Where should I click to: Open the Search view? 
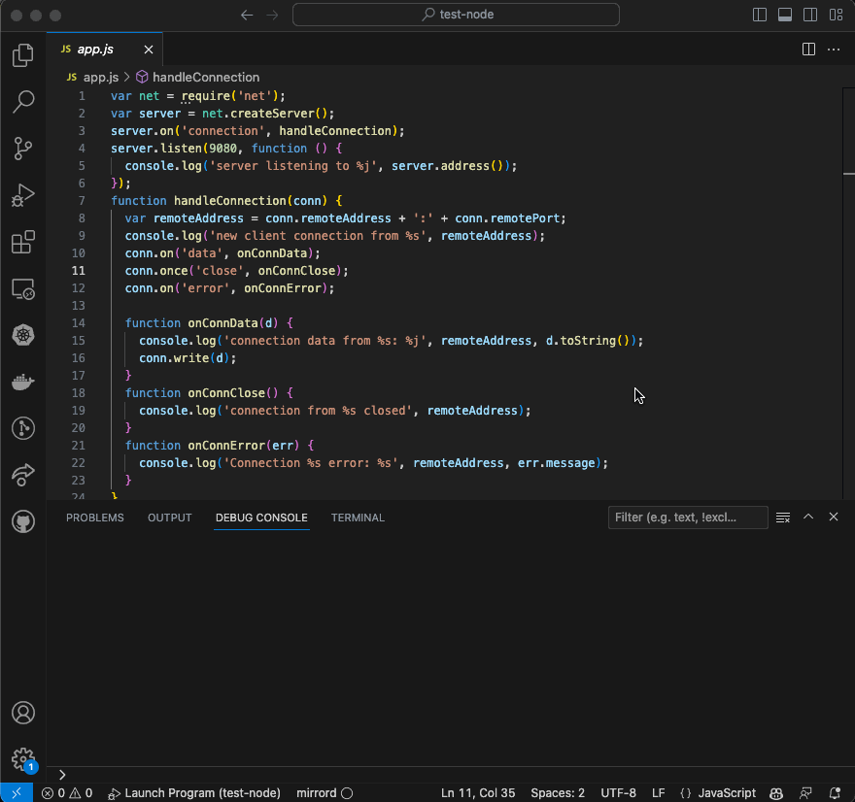22,102
